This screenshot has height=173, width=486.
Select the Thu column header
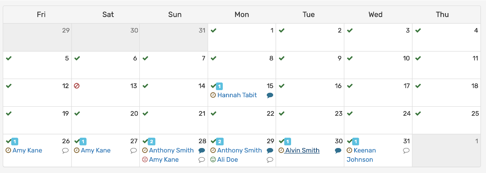[442, 15]
